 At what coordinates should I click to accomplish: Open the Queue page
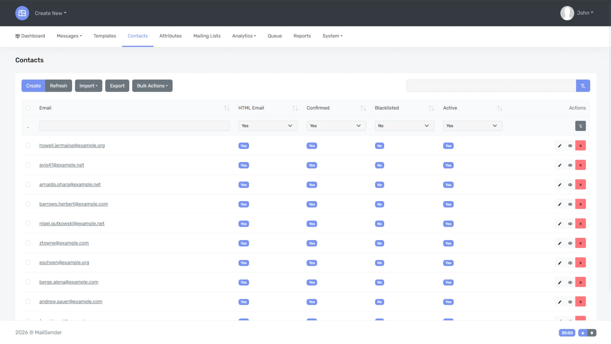(x=275, y=36)
